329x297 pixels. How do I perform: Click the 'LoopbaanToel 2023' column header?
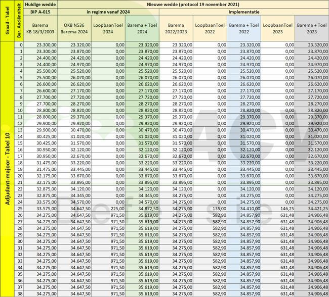(x=278, y=28)
